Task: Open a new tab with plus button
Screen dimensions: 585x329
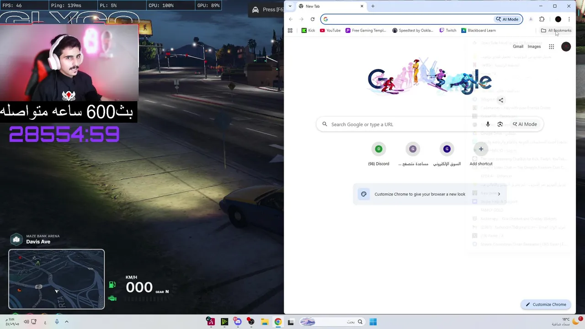Action: 373,6
